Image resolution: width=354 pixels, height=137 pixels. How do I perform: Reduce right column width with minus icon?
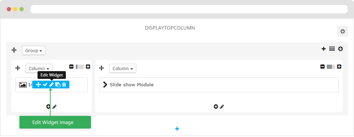pos(322,67)
